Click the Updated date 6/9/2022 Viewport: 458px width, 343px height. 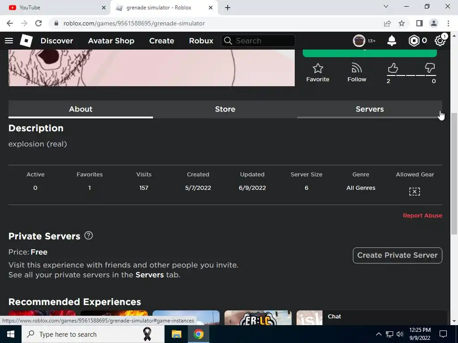pyautogui.click(x=252, y=188)
